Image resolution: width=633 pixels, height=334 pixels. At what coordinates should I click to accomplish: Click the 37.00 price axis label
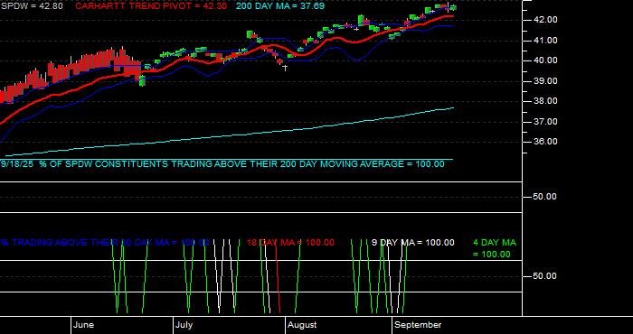(x=545, y=122)
